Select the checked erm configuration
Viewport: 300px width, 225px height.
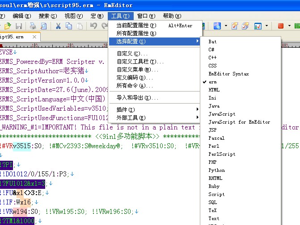[241, 82]
